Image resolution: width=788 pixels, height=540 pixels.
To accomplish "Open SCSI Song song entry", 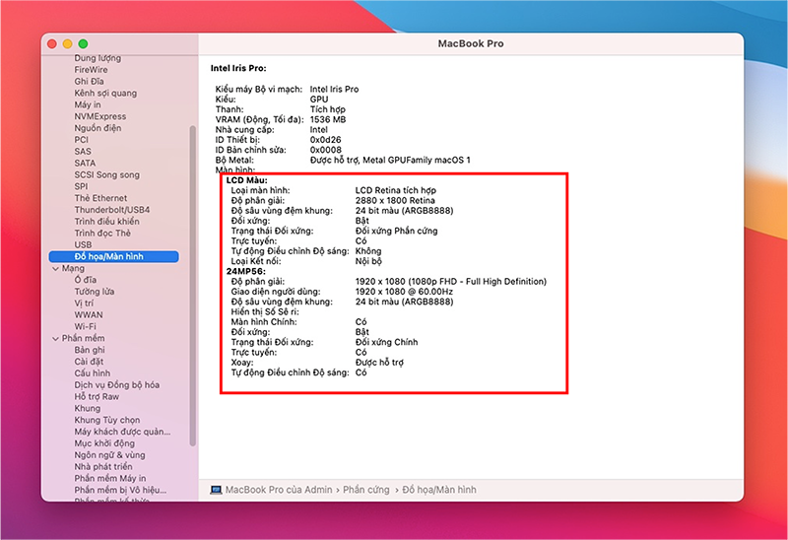I will pos(106,174).
